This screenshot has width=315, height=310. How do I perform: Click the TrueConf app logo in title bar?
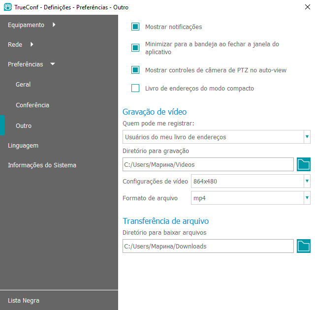(x=8, y=7)
